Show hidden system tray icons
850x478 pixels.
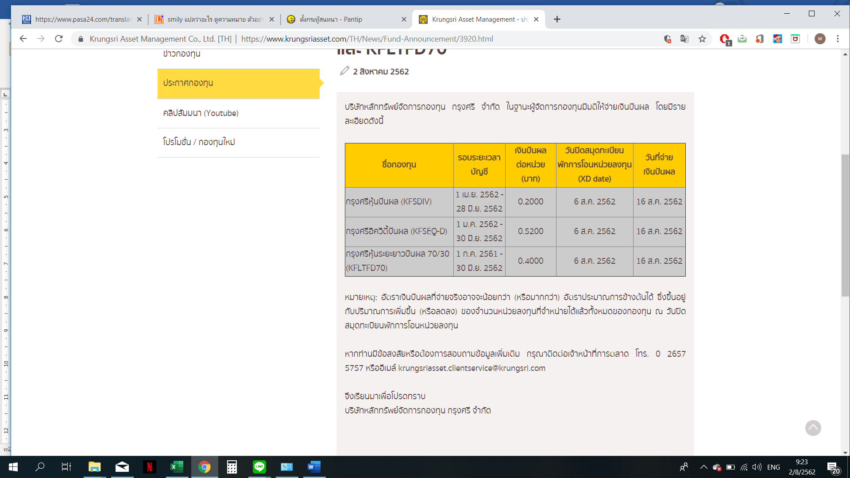pyautogui.click(x=703, y=467)
